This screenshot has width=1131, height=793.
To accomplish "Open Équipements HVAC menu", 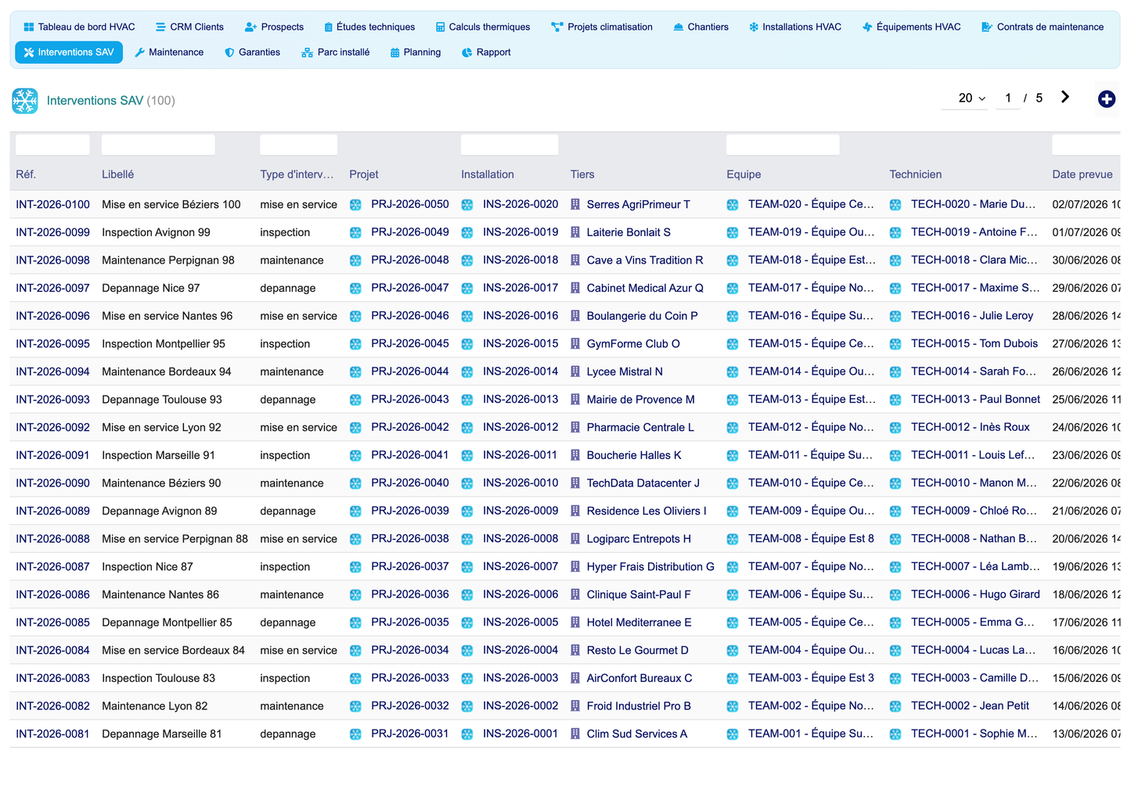I will 912,27.
